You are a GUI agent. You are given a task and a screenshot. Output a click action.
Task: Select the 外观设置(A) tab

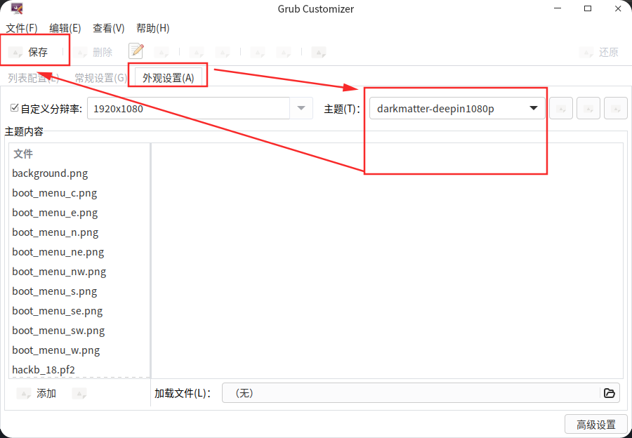point(168,78)
